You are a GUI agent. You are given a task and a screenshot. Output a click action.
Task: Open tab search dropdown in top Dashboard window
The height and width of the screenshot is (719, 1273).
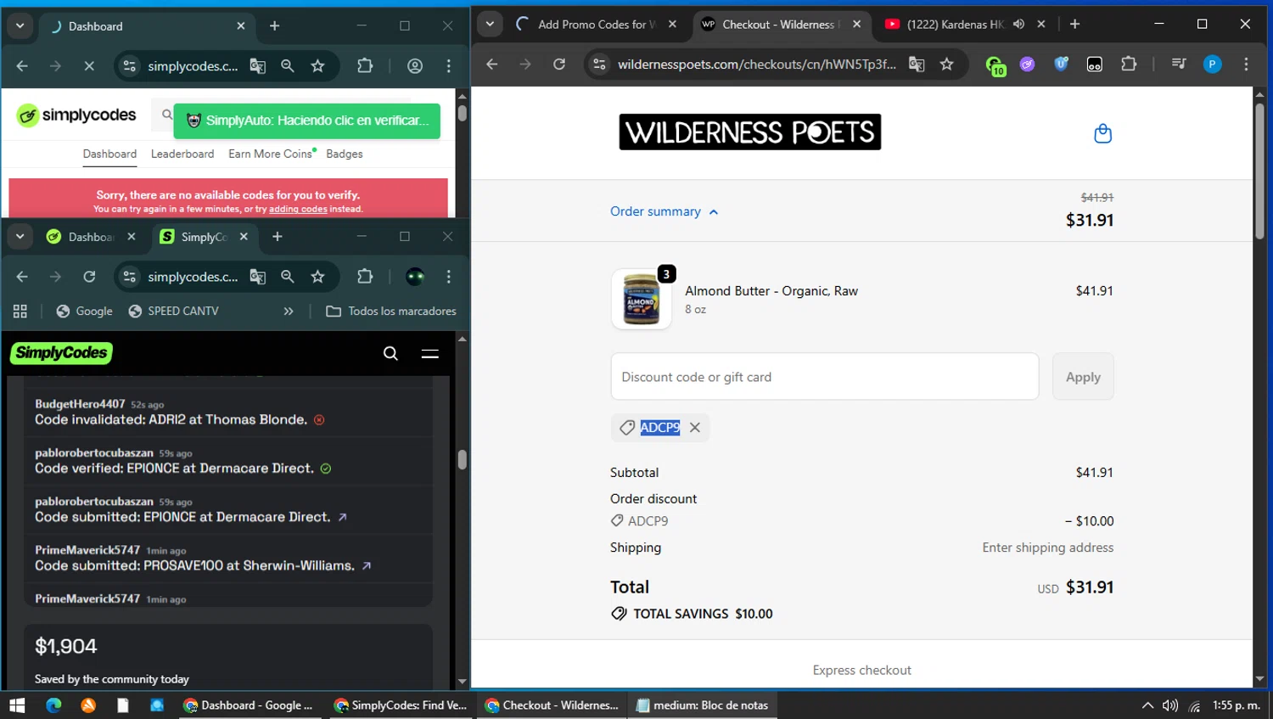tap(20, 26)
